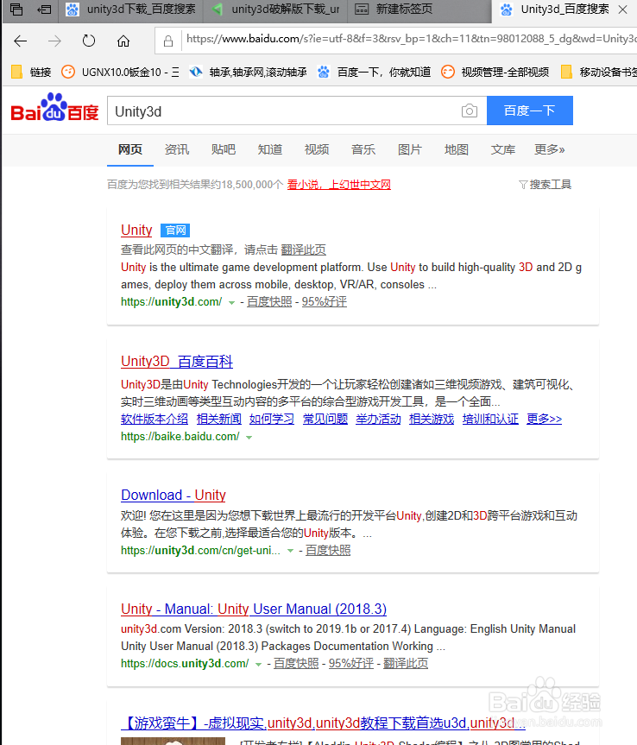Click the browser back arrow
Viewport: 637px width, 745px height.
pos(21,41)
